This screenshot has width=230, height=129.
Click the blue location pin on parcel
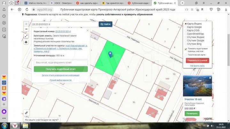pos(111,54)
